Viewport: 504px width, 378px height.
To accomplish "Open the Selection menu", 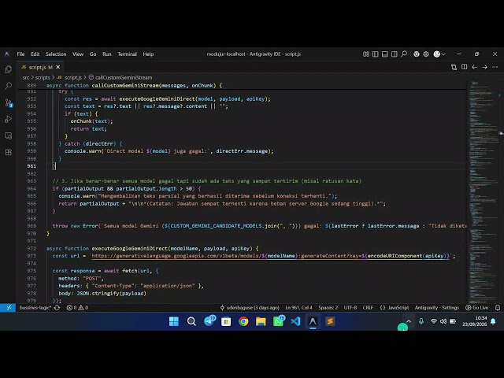I will coord(56,54).
